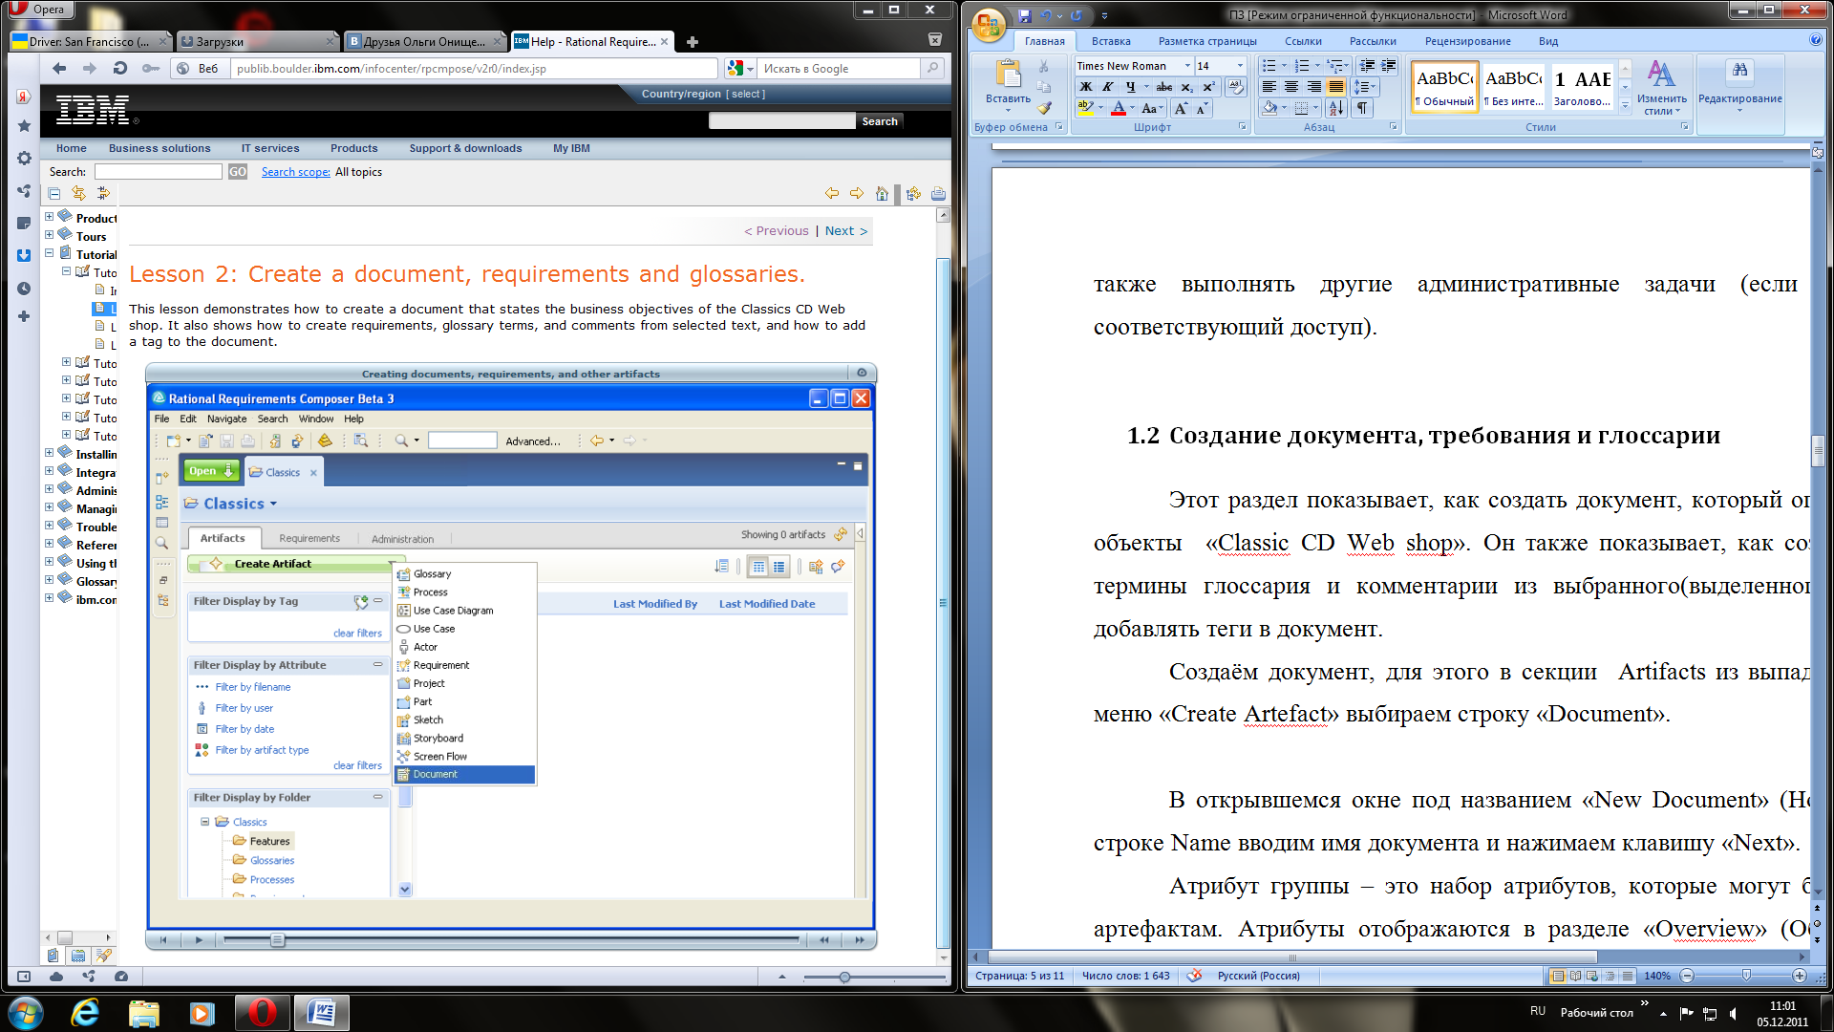Click the Previous link in help page
Screen dimensions: 1834x1032
point(777,230)
